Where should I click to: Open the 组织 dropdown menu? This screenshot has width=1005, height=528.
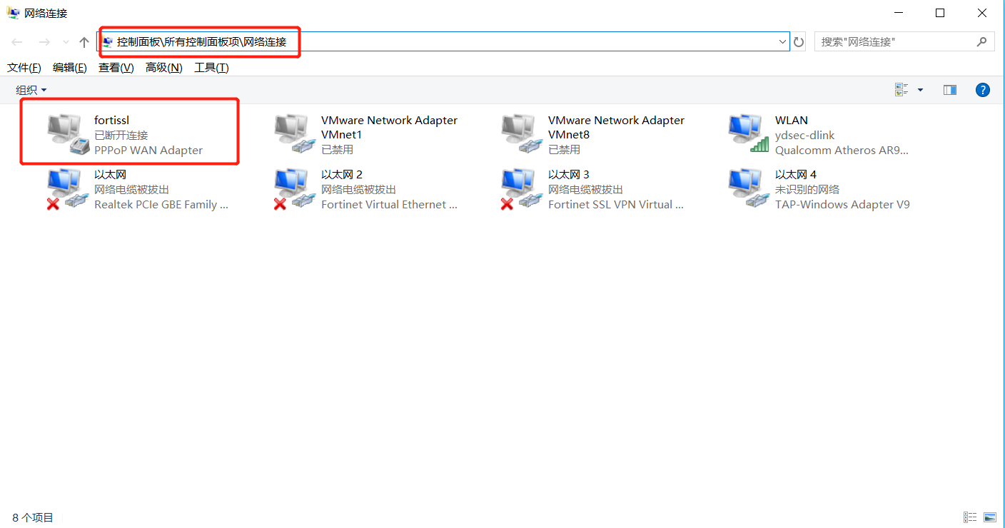coord(31,90)
